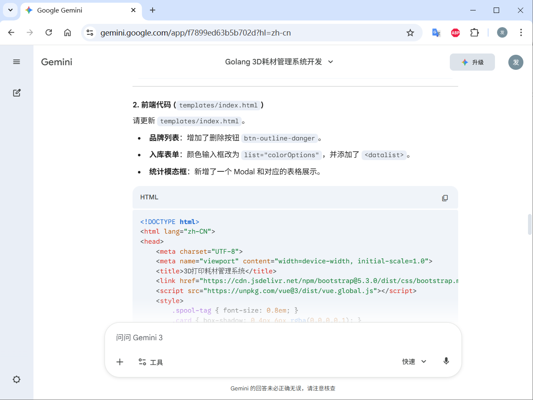This screenshot has width=533, height=400.
Task: Click the plus icon to add files
Action: [x=120, y=362]
